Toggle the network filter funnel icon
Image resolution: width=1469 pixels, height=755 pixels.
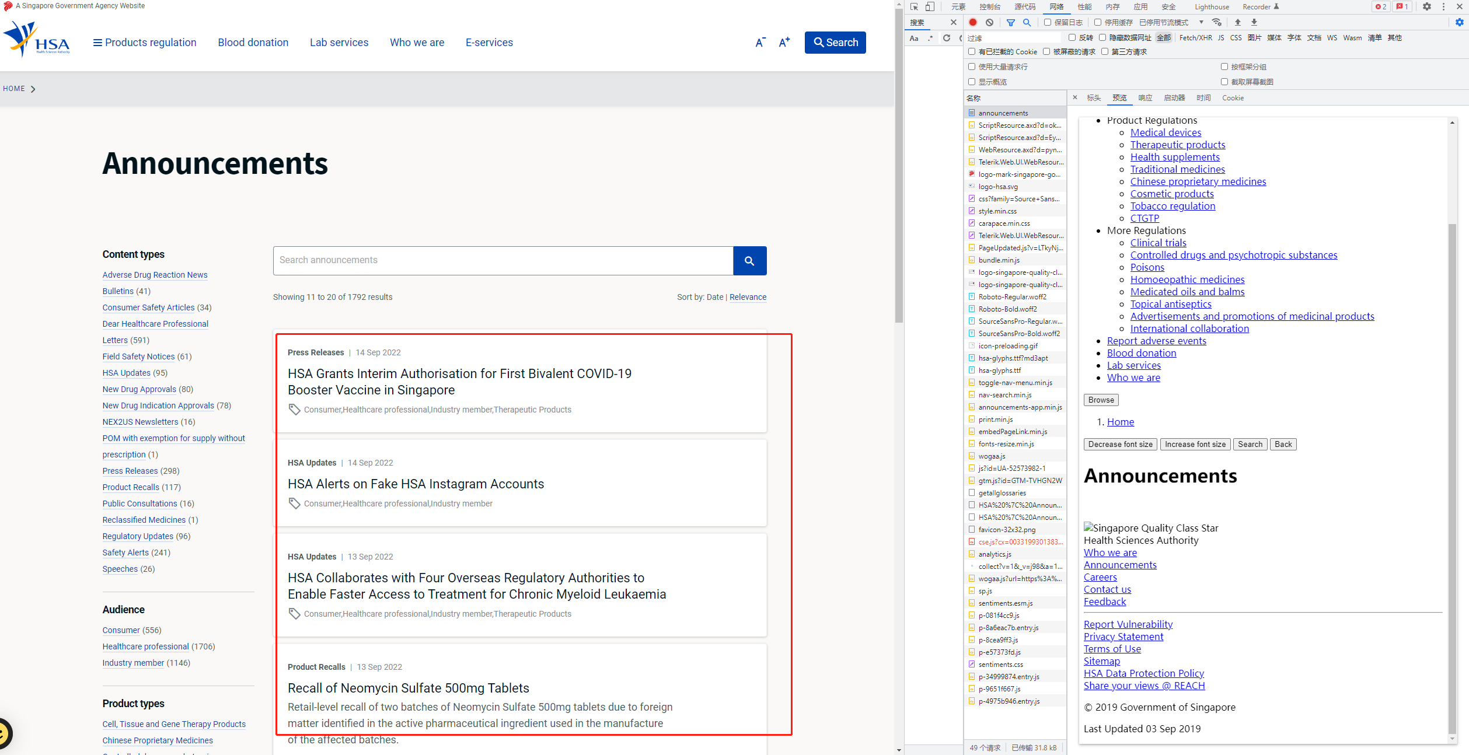pyautogui.click(x=1010, y=22)
